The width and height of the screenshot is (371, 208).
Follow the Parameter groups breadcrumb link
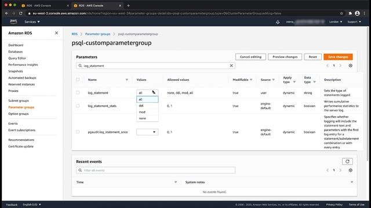tap(98, 34)
